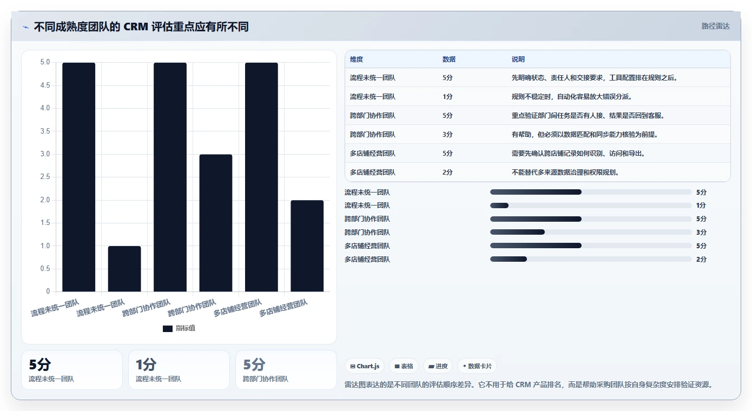Select the 表格 chip
Screen dimensions: 752x411
click(404, 366)
